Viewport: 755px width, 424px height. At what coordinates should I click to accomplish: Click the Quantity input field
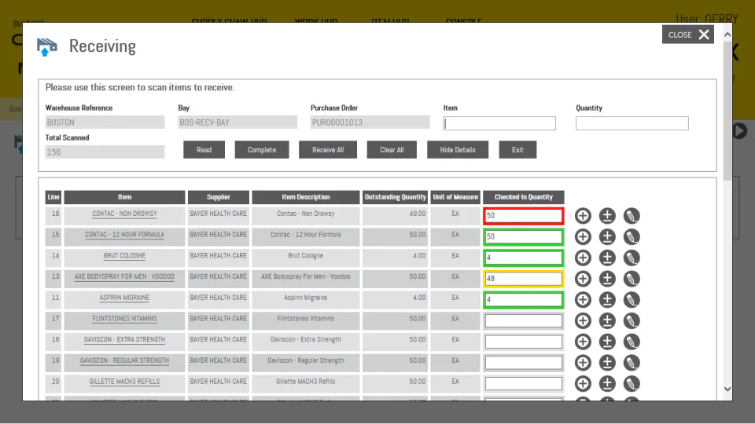coord(632,123)
